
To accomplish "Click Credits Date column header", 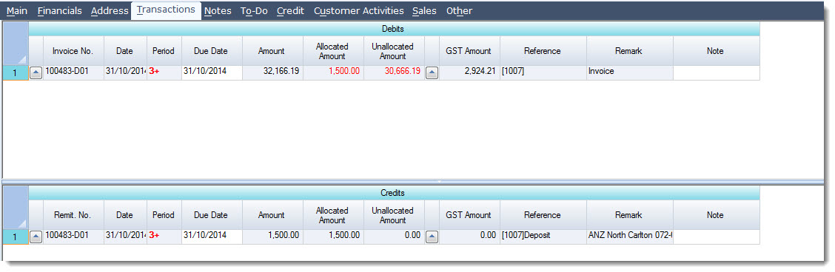I will [x=125, y=215].
